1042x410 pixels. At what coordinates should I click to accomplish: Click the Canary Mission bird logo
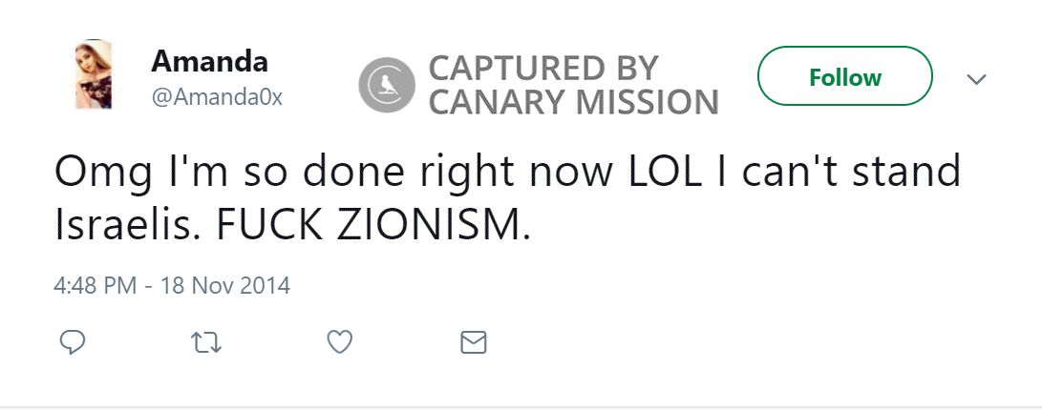(387, 84)
